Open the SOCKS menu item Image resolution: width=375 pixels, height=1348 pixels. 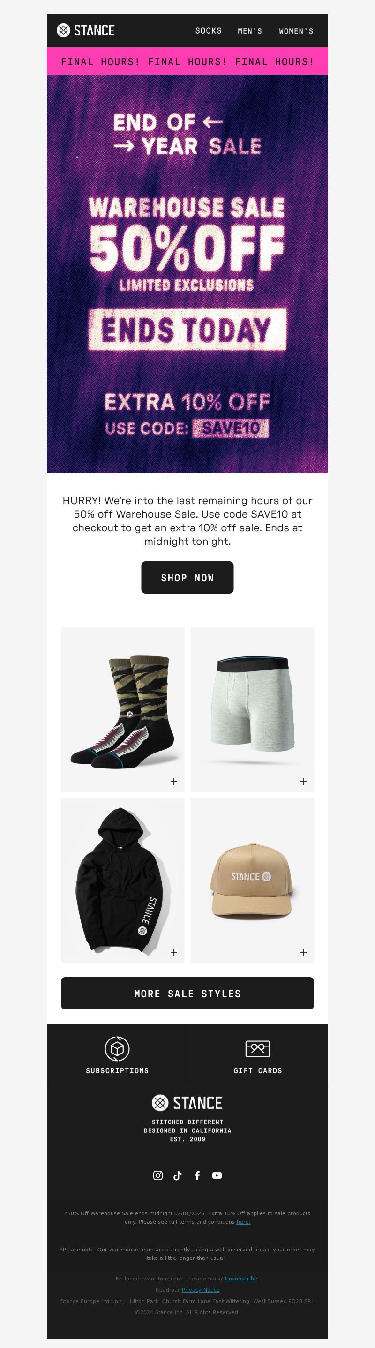tap(208, 31)
